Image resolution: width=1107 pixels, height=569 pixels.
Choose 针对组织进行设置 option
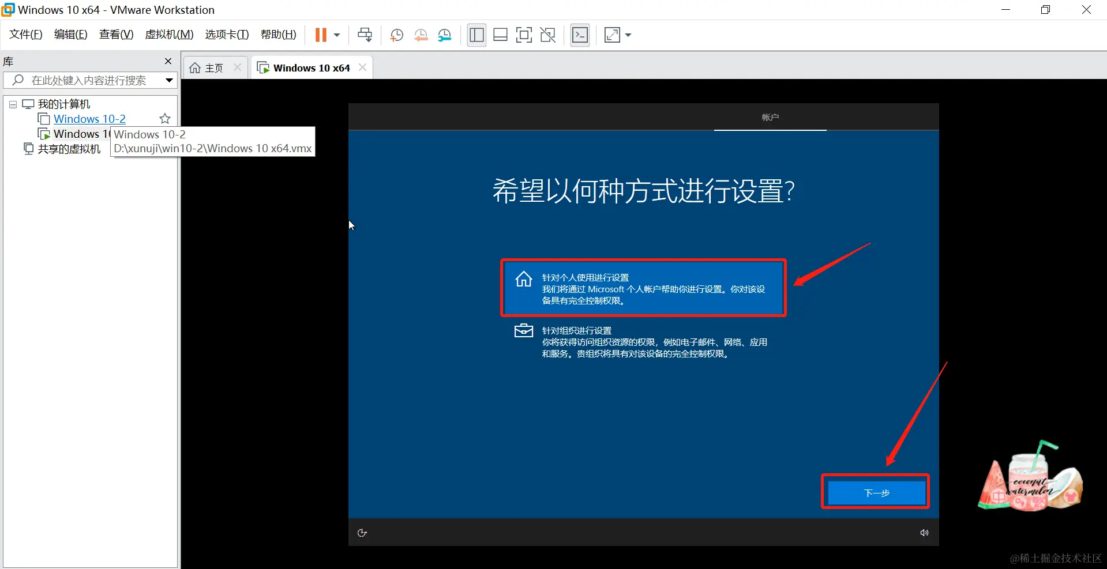(643, 342)
